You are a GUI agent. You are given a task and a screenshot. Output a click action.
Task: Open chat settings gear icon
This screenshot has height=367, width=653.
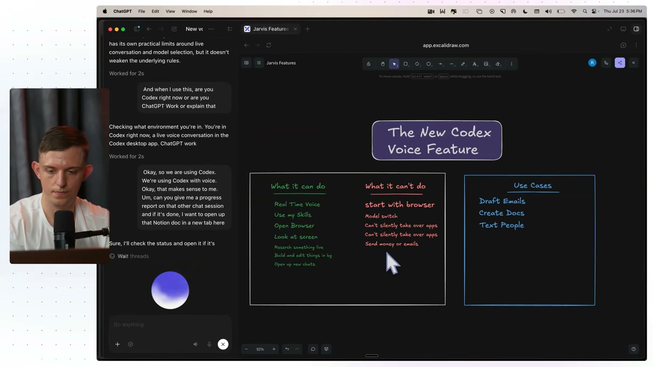pyautogui.click(x=131, y=344)
